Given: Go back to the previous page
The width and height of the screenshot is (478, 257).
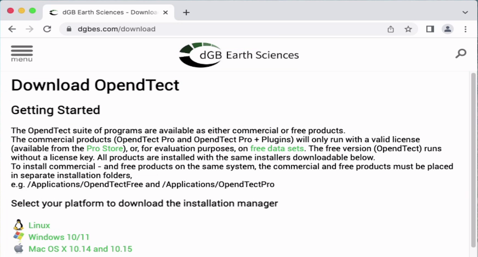Looking at the screenshot, I should (12, 29).
